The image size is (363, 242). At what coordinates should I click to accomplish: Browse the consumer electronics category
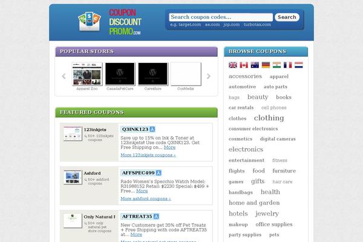point(253,128)
